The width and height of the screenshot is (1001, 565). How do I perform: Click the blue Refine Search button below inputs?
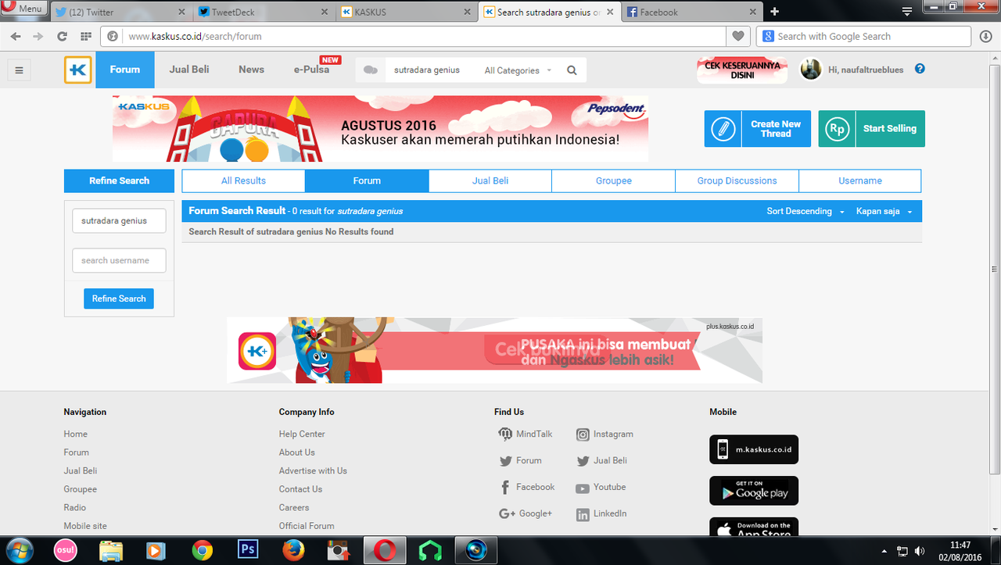[119, 299]
